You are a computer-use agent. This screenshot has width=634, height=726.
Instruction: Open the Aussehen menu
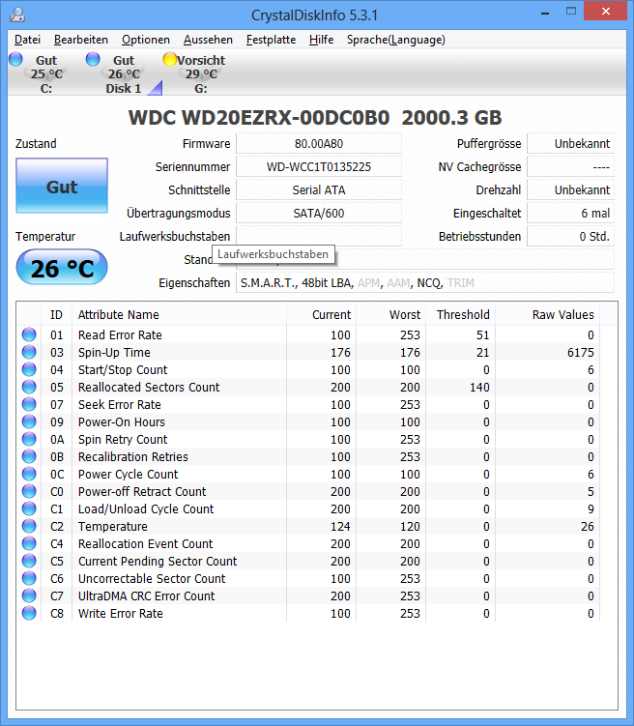[x=208, y=40]
